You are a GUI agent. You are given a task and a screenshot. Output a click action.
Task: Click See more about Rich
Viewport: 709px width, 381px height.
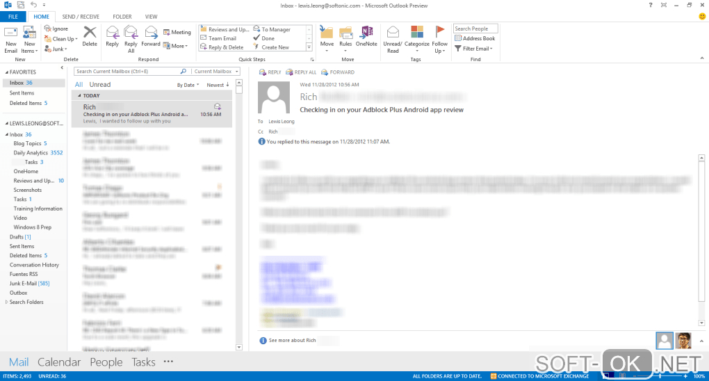pos(292,340)
